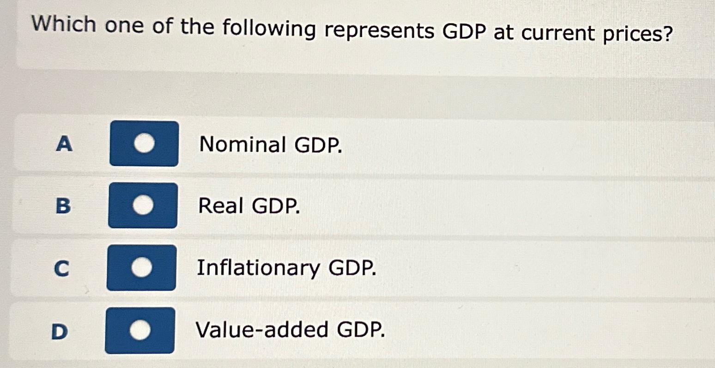Screen dimensions: 715x368
Task: Click the label letter A
Action: (x=65, y=145)
